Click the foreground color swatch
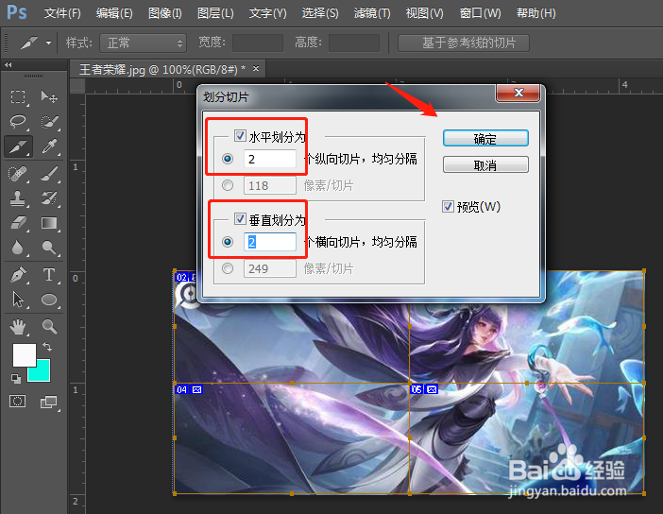Image resolution: width=663 pixels, height=514 pixels. pyautogui.click(x=24, y=355)
